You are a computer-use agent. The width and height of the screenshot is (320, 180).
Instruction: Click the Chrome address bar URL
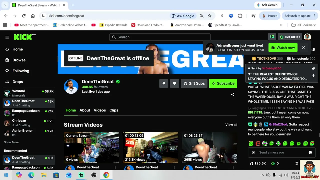[66, 16]
